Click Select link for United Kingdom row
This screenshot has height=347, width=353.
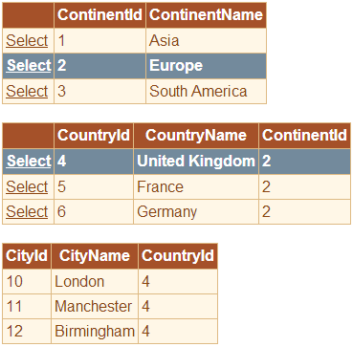29,161
